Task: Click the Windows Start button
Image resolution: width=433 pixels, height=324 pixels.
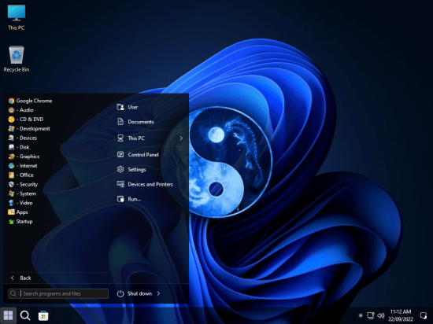Action: click(x=9, y=315)
